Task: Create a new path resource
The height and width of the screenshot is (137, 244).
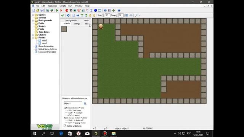Action: click(x=79, y=10)
